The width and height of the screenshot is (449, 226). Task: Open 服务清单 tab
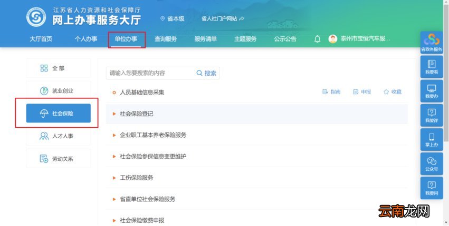tap(205, 39)
